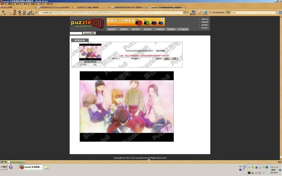The width and height of the screenshot is (282, 176).
Task: Open the 任天堂游戏 nav link
Action: (183, 29)
